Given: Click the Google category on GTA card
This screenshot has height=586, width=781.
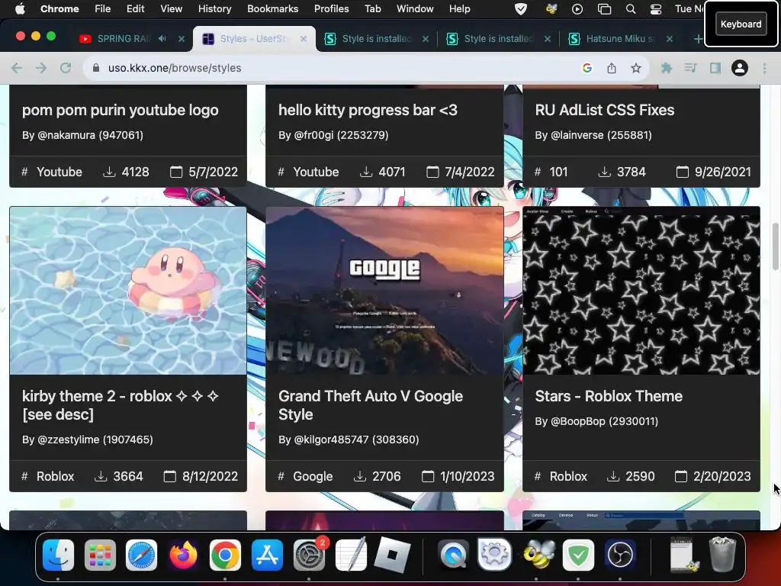Looking at the screenshot, I should point(313,476).
